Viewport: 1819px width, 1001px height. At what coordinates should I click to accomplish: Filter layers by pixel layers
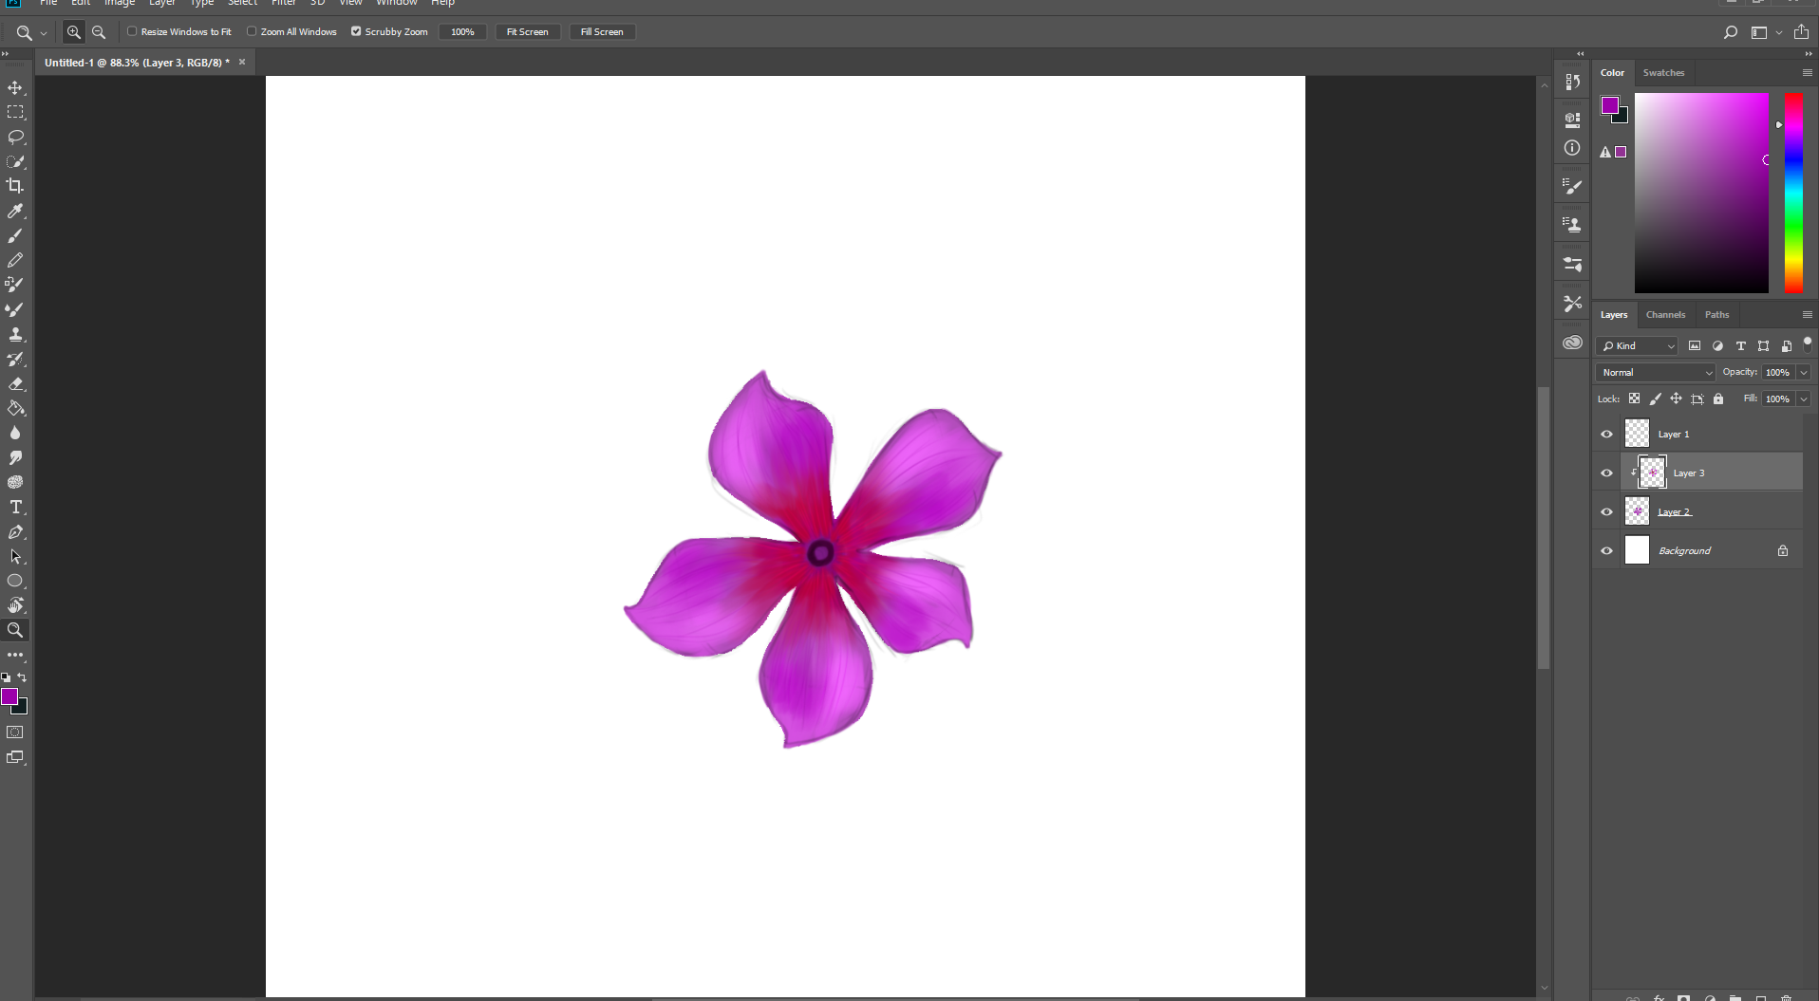1695,345
